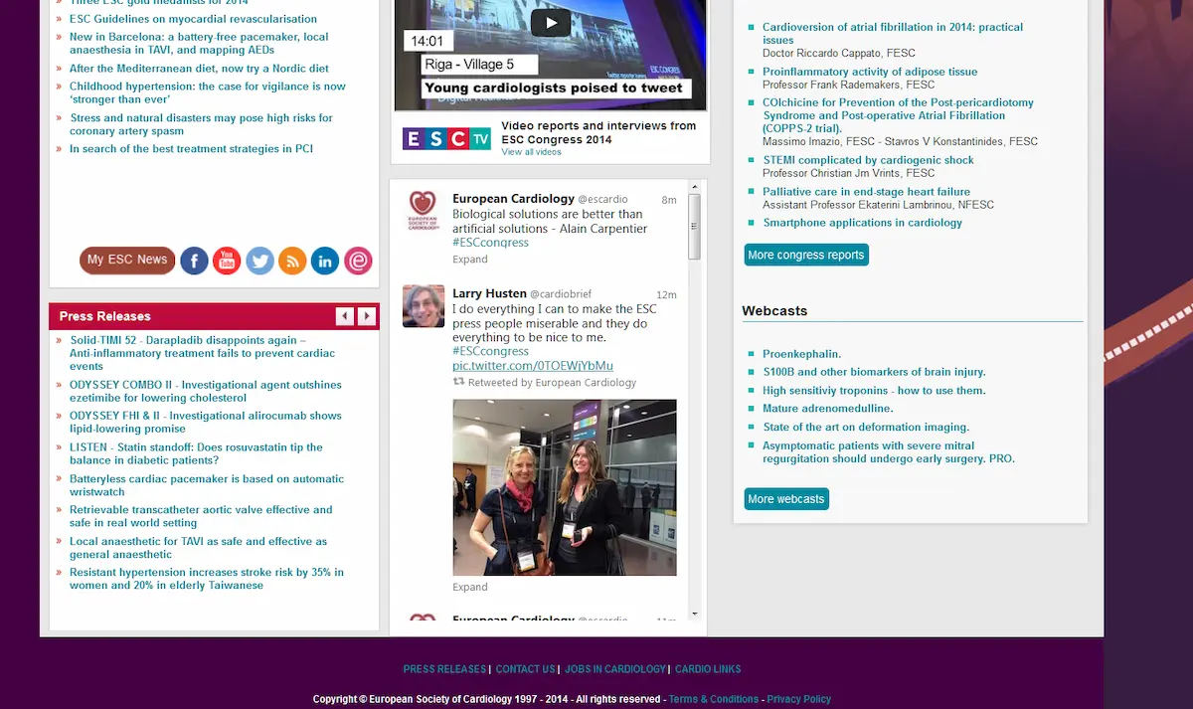Click the More webcasts button
1193x709 pixels.
[x=786, y=498]
